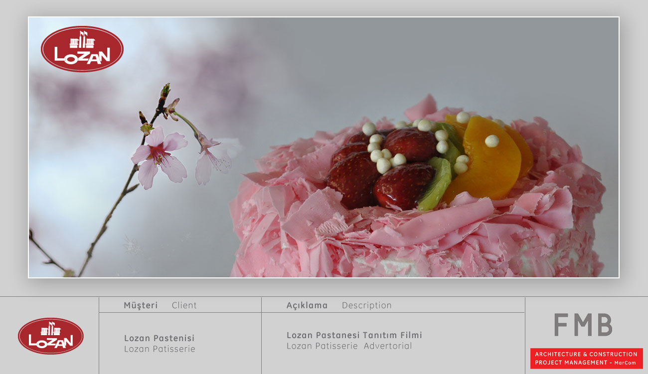The image size is (648, 374).
Task: Click 'Lozan Patisserie' client text
Action: [160, 349]
